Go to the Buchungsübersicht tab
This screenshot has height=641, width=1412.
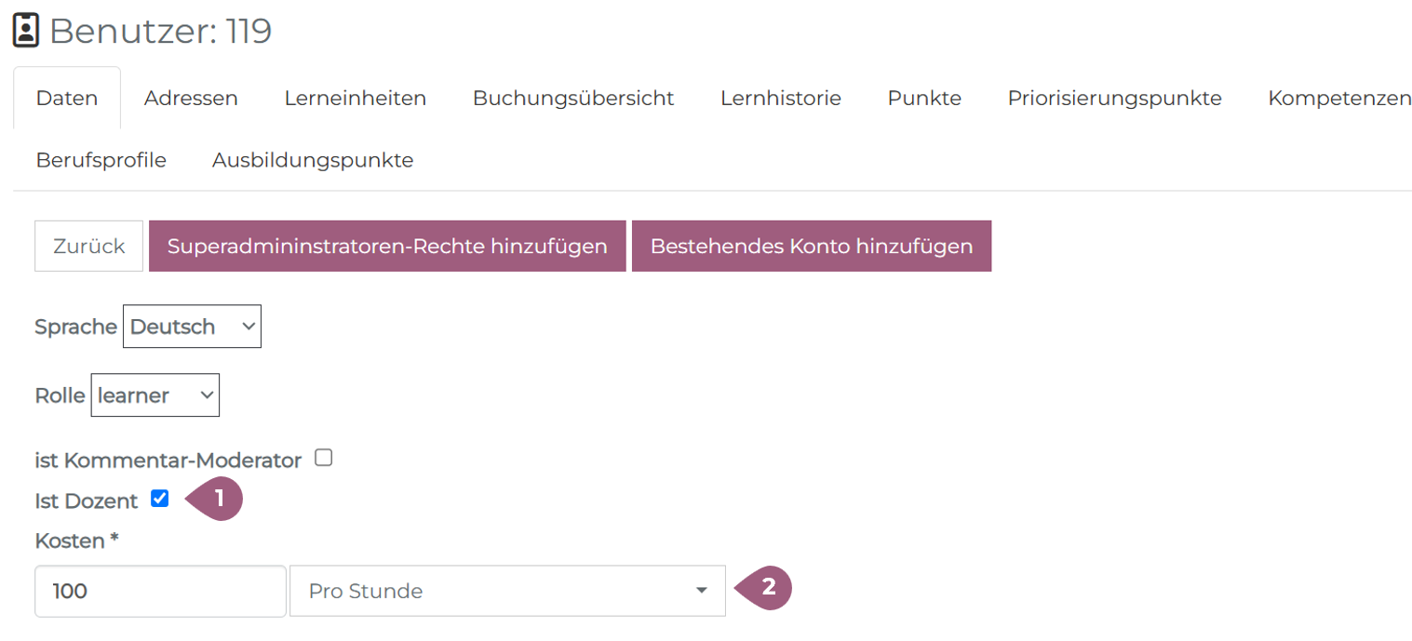(x=573, y=98)
